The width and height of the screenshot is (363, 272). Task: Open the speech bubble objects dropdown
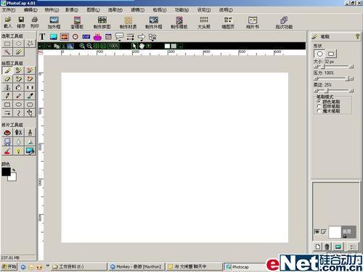pyautogui.click(x=119, y=37)
